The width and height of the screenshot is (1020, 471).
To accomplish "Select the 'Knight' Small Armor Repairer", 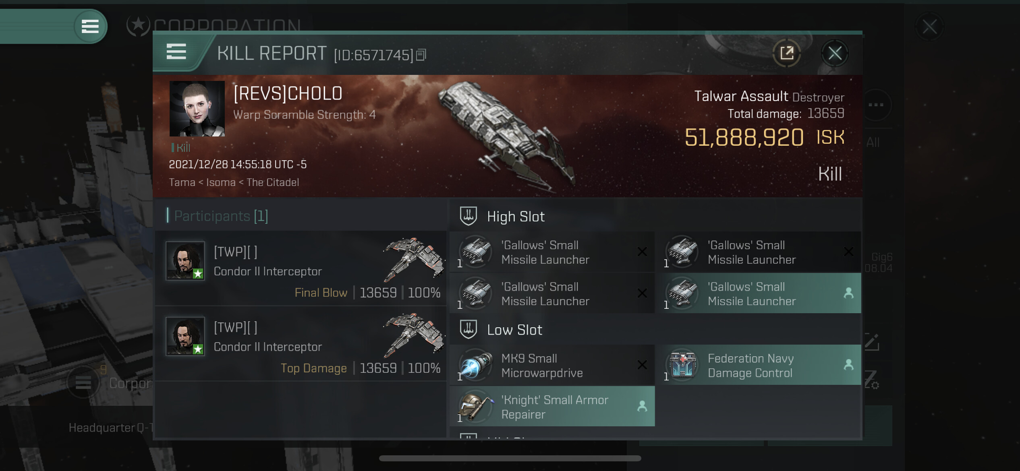I will click(552, 407).
